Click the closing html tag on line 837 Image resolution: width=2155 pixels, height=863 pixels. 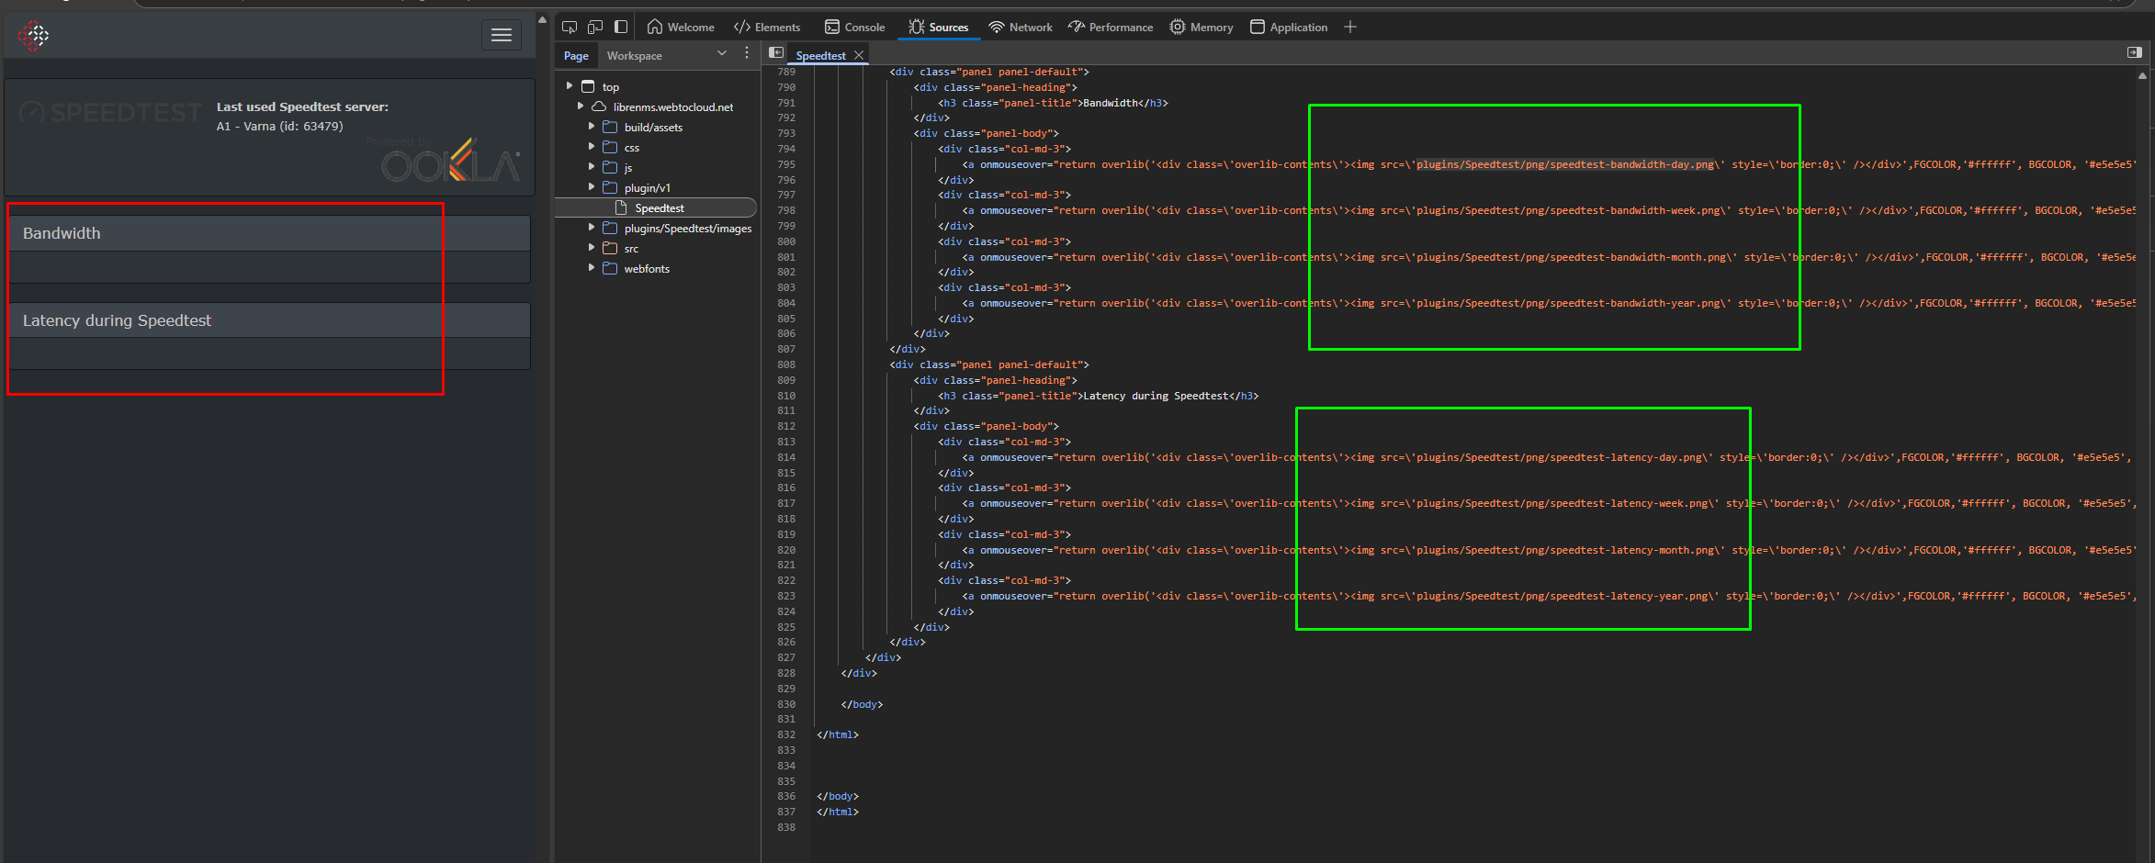tap(838, 812)
